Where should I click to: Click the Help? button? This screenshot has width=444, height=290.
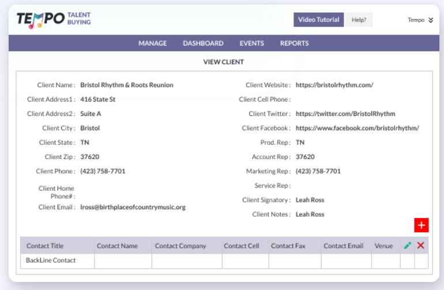click(359, 20)
